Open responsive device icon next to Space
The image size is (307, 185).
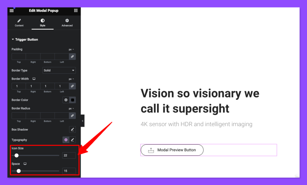pyautogui.click(x=25, y=164)
